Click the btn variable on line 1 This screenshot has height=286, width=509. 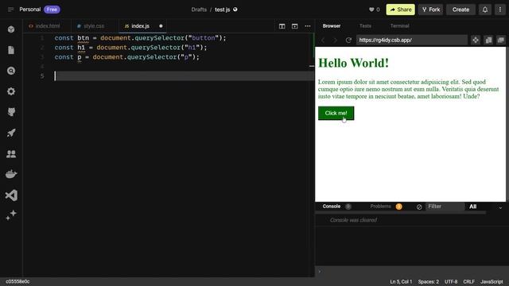click(83, 38)
